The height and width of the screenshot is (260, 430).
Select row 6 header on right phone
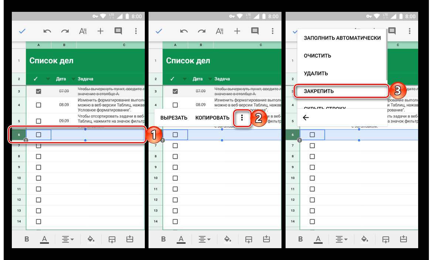tap(293, 135)
